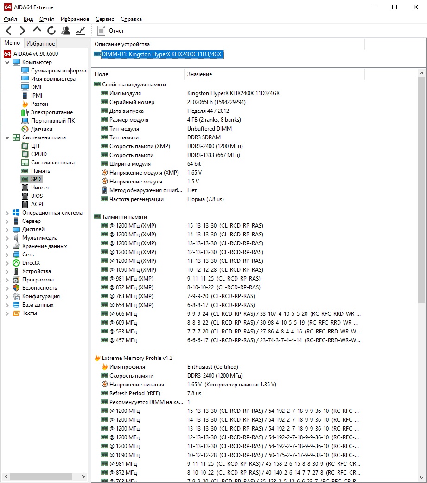Select the Разгон flame icon in tree
427x483 pixels.
(x=25, y=104)
